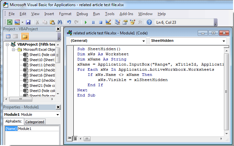Screen dimensions: 234x146
Task: Open the Run menu
Action: [96, 14]
